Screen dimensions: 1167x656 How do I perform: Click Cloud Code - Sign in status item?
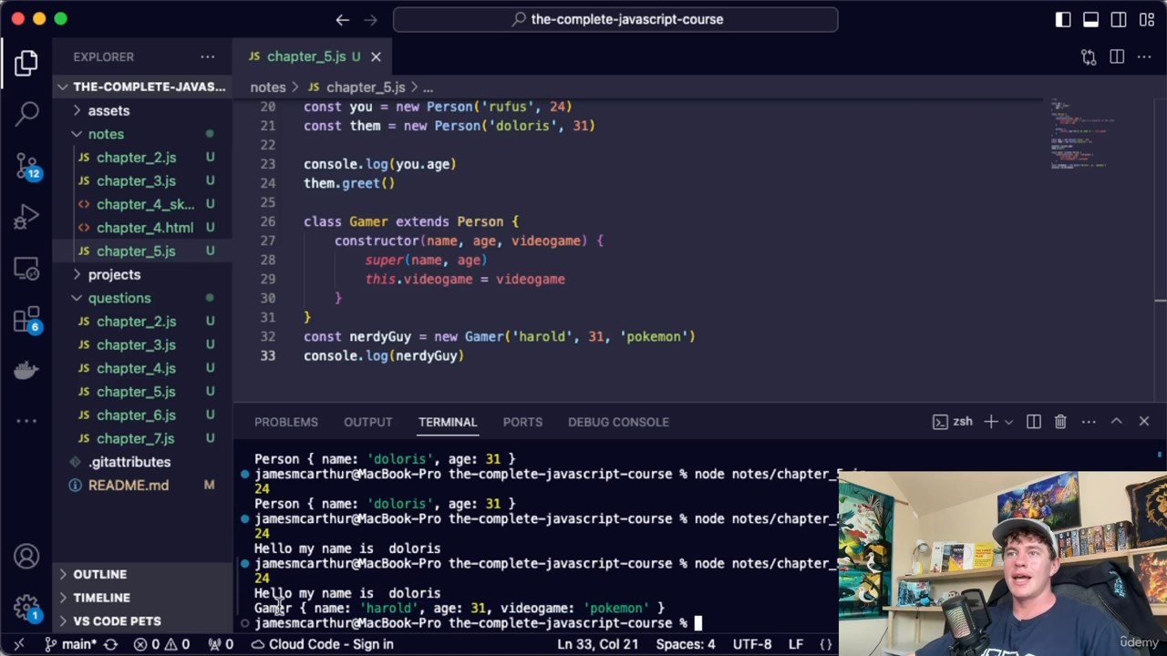tap(322, 644)
